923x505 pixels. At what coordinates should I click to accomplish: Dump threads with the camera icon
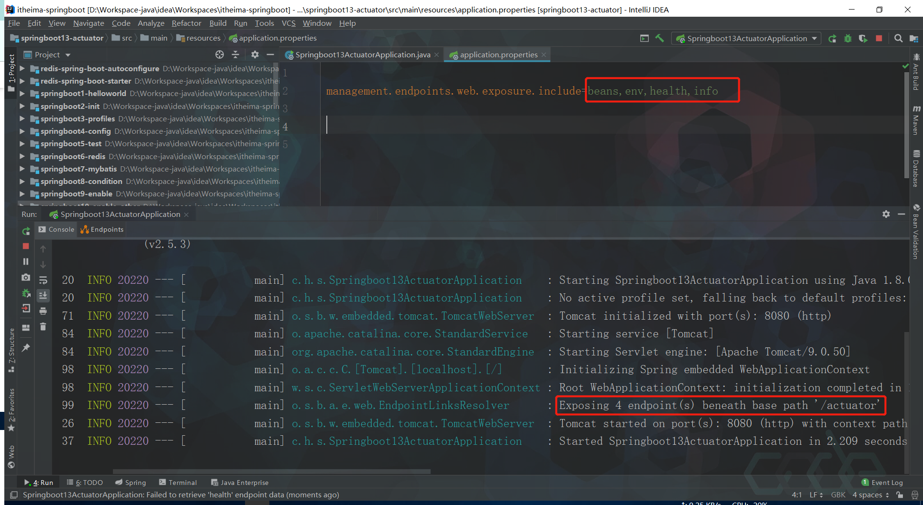click(x=26, y=277)
